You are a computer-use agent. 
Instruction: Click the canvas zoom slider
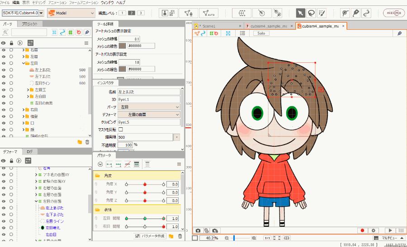pyautogui.click(x=240, y=238)
